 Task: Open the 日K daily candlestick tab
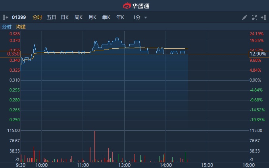point(65,17)
